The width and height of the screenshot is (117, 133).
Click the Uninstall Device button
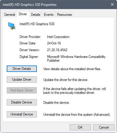(22, 114)
